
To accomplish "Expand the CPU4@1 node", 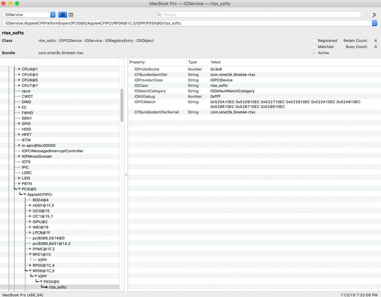I will click(x=19, y=69).
